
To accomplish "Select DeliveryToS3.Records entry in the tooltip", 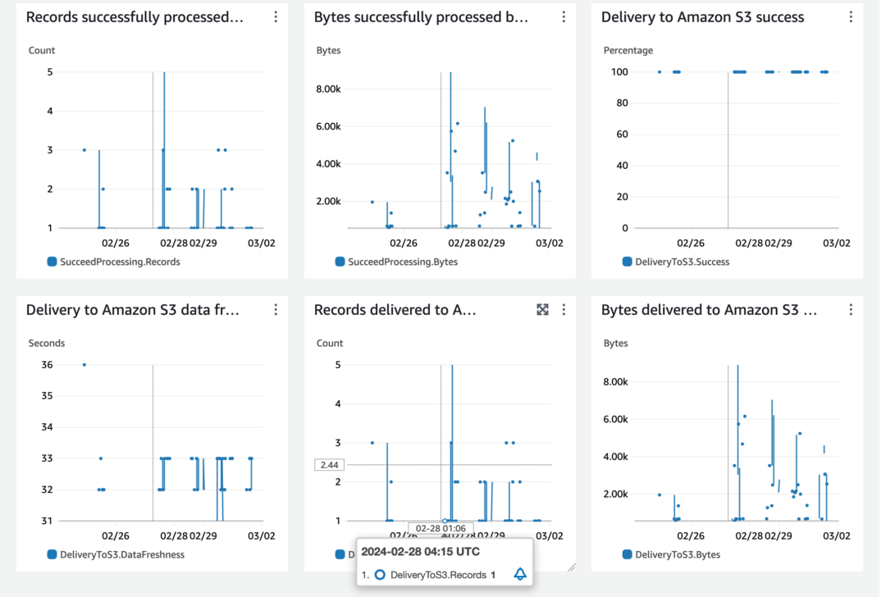I will click(440, 575).
